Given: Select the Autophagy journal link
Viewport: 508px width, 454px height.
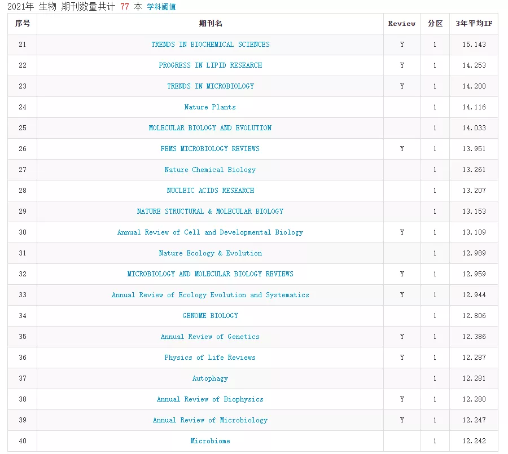Looking at the screenshot, I should pos(210,378).
